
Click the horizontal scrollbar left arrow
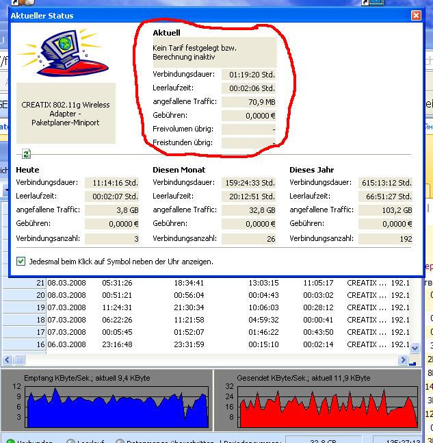click(8, 359)
